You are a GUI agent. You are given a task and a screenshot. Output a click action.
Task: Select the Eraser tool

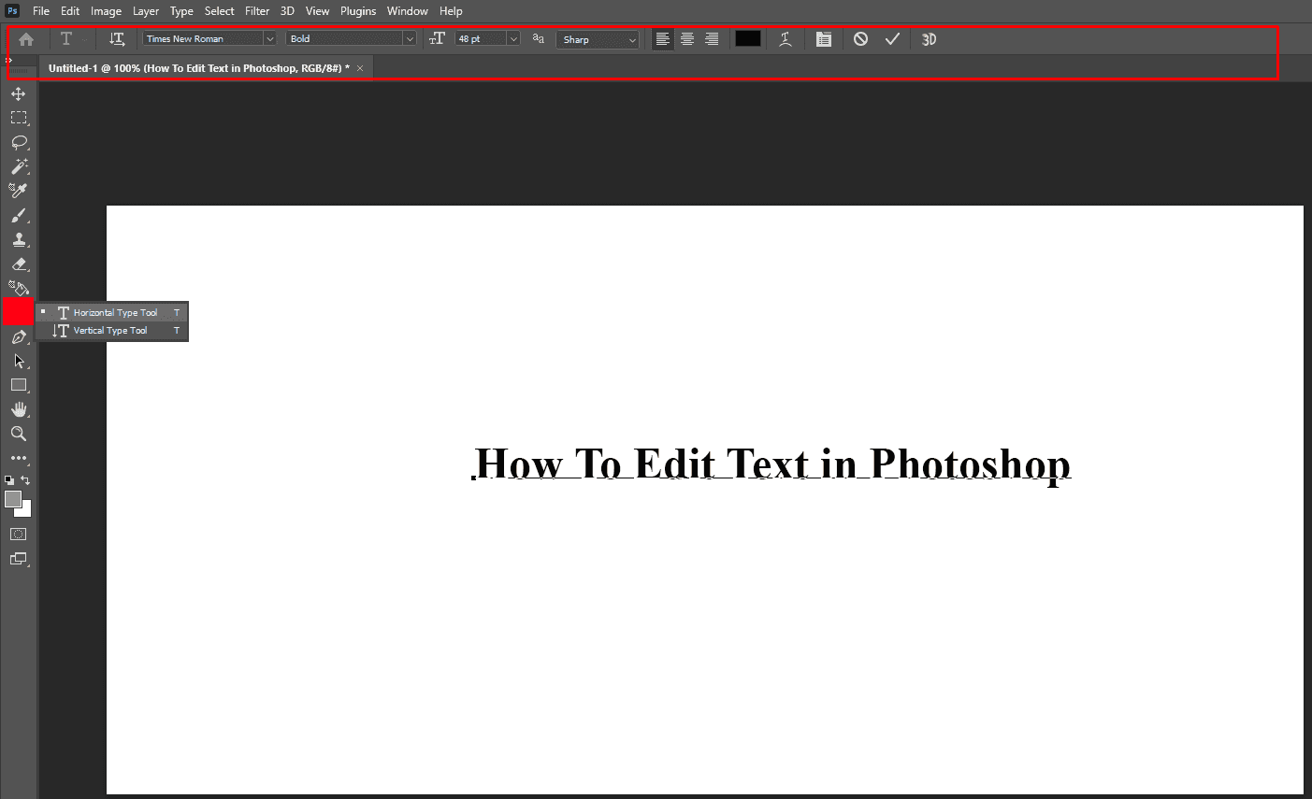point(19,264)
